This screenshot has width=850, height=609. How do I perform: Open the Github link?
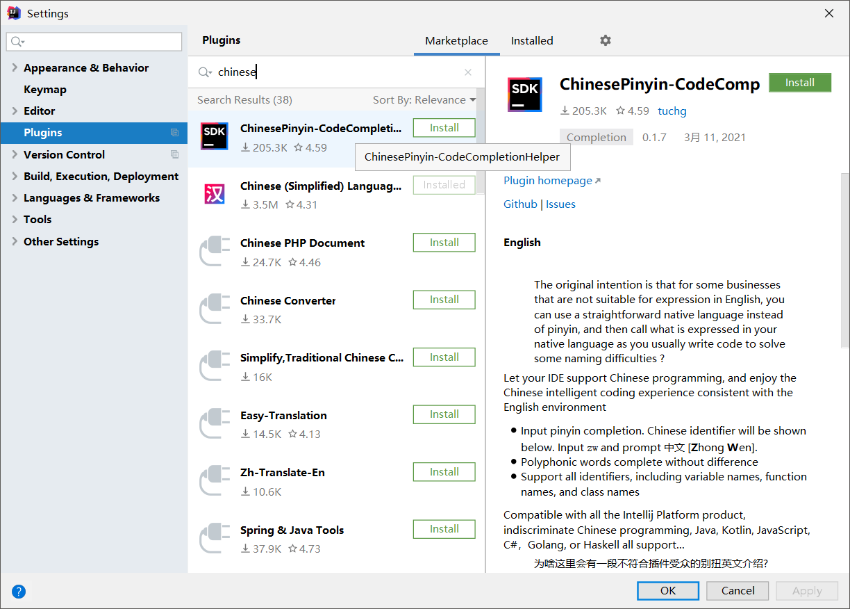521,204
